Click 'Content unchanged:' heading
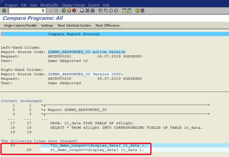Screen dimensions: 229x157 tap(22, 101)
